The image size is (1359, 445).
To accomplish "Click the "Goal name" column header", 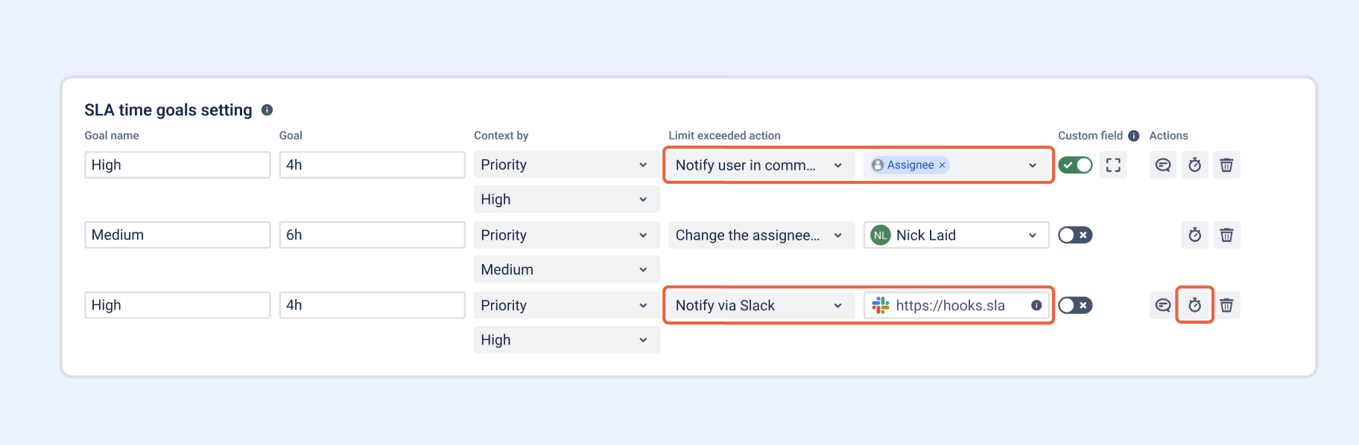I will (112, 135).
